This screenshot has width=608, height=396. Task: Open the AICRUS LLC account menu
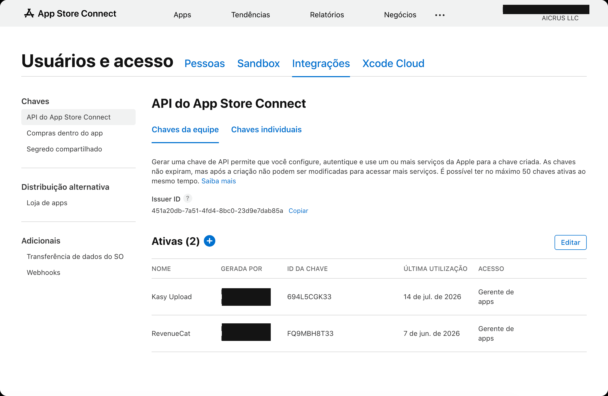[x=560, y=18]
